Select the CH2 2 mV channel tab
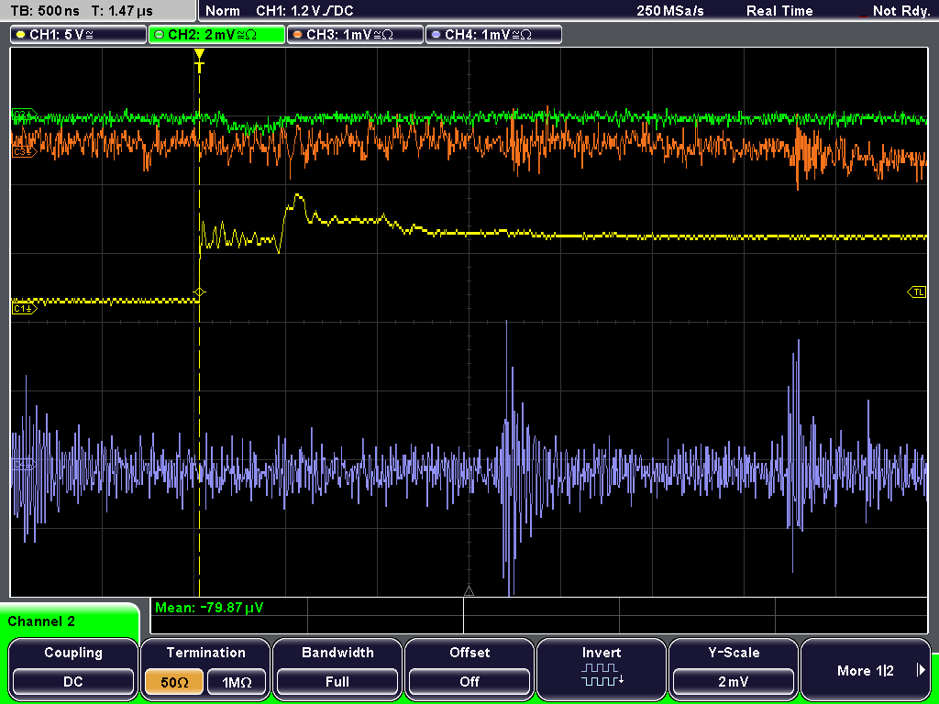939x704 pixels. tap(216, 35)
